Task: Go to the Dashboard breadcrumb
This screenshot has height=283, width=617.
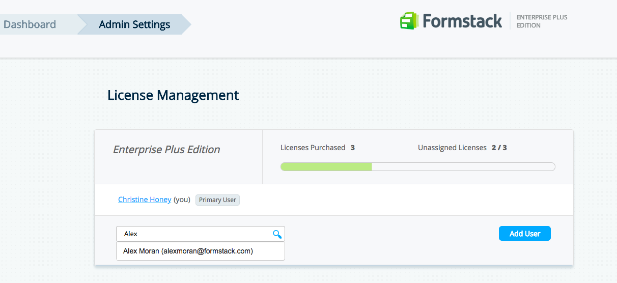Action: point(30,24)
